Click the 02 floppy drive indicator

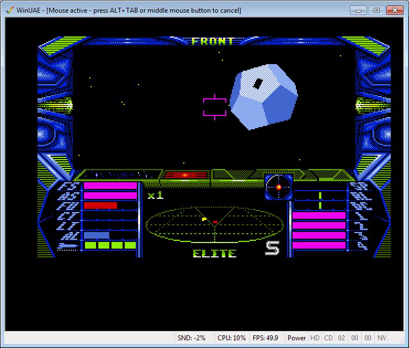(x=342, y=338)
